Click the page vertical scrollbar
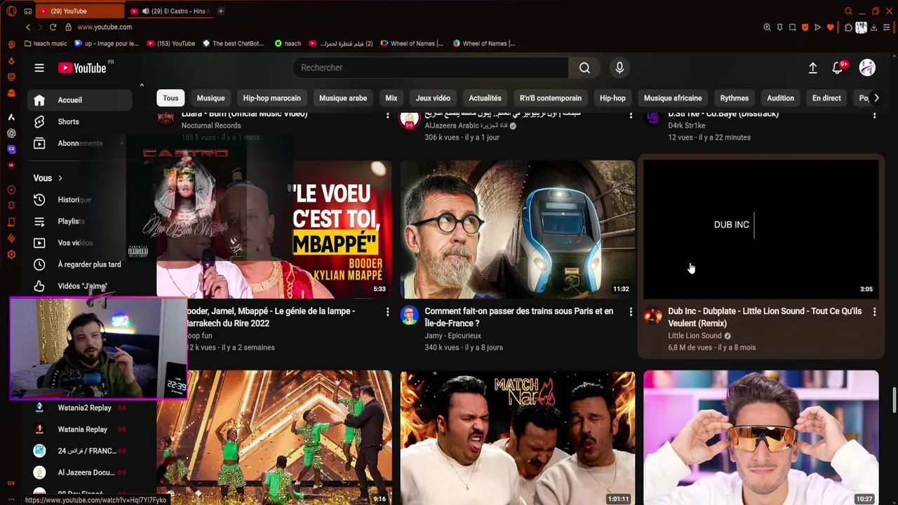The width and height of the screenshot is (898, 505). click(x=894, y=400)
